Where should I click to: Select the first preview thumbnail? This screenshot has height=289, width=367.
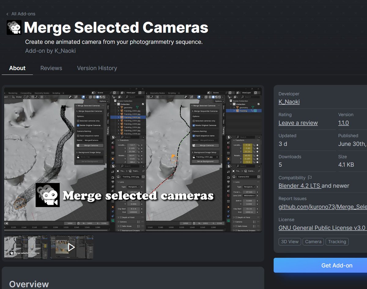click(x=26, y=247)
